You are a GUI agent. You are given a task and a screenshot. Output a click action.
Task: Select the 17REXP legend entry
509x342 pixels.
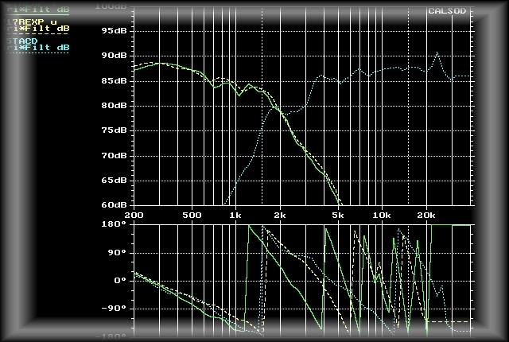point(32,20)
